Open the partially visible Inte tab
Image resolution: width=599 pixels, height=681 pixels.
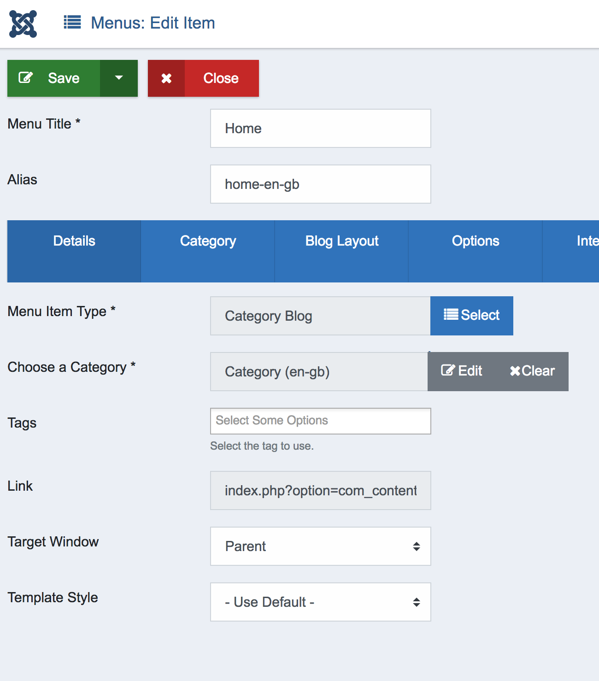571,251
